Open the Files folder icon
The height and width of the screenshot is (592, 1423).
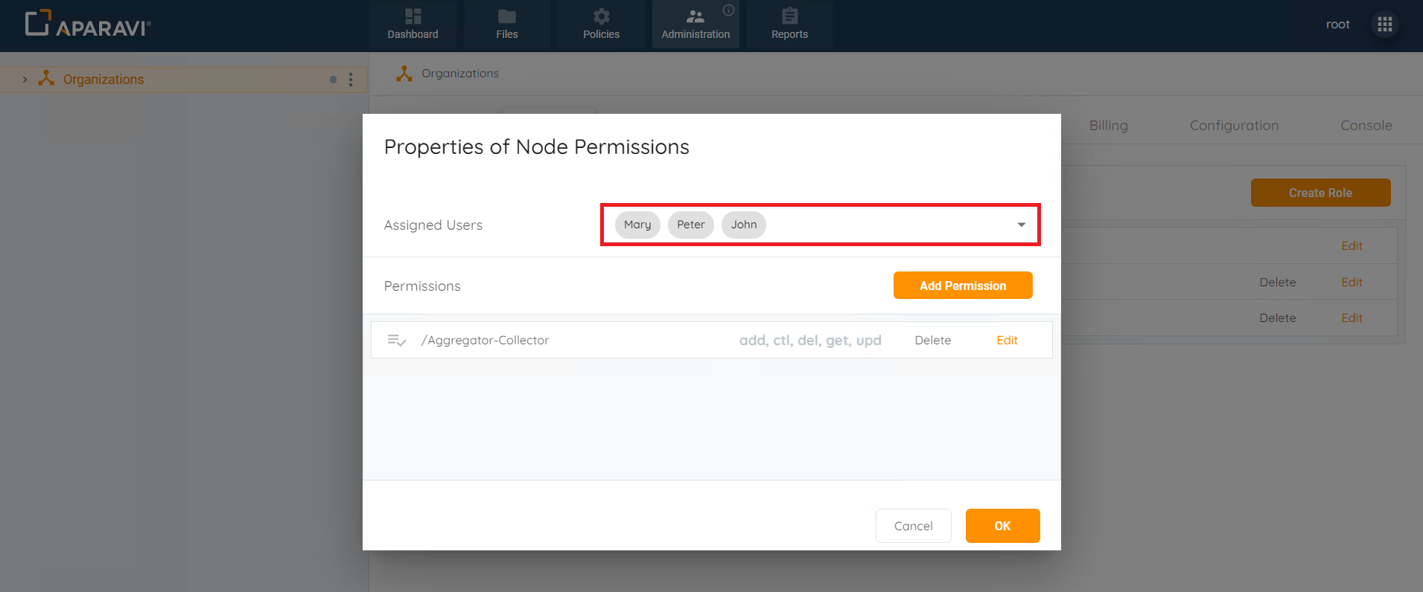506,17
